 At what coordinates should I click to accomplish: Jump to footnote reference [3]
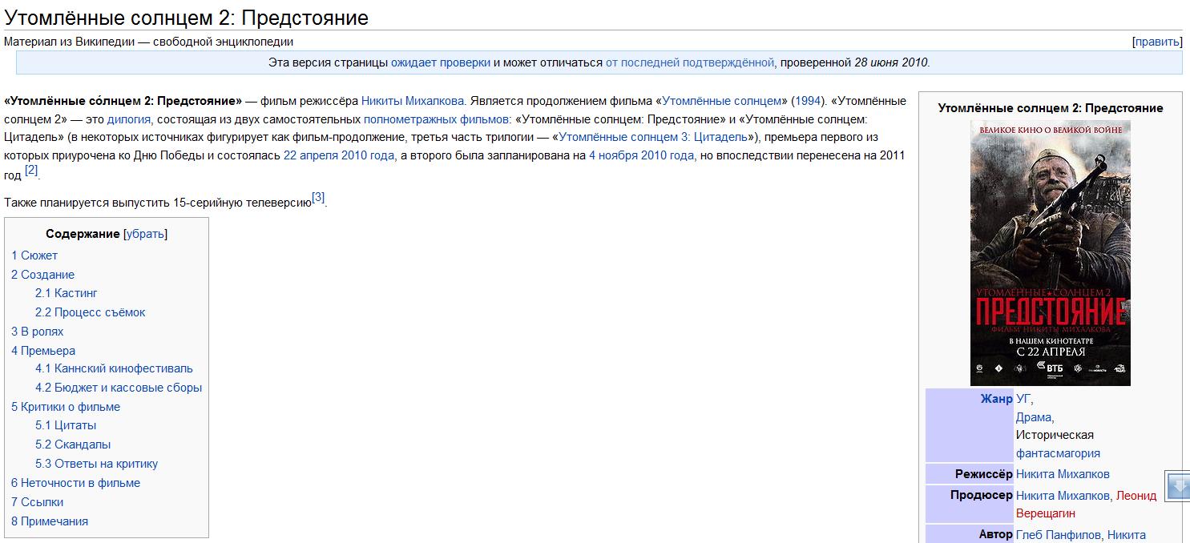click(318, 197)
